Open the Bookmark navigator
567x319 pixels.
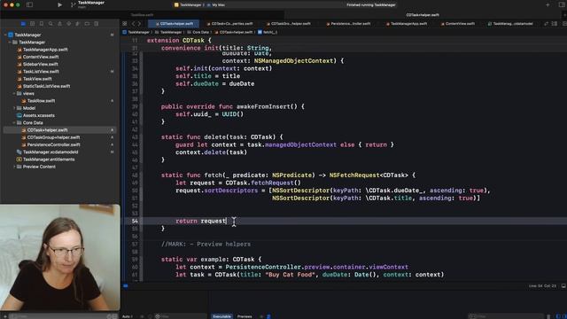[x=42, y=24]
